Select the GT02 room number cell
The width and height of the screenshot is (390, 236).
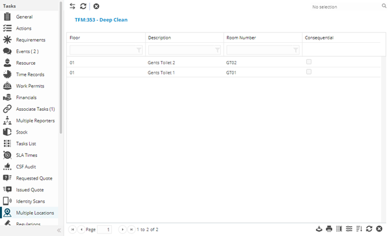coord(231,63)
